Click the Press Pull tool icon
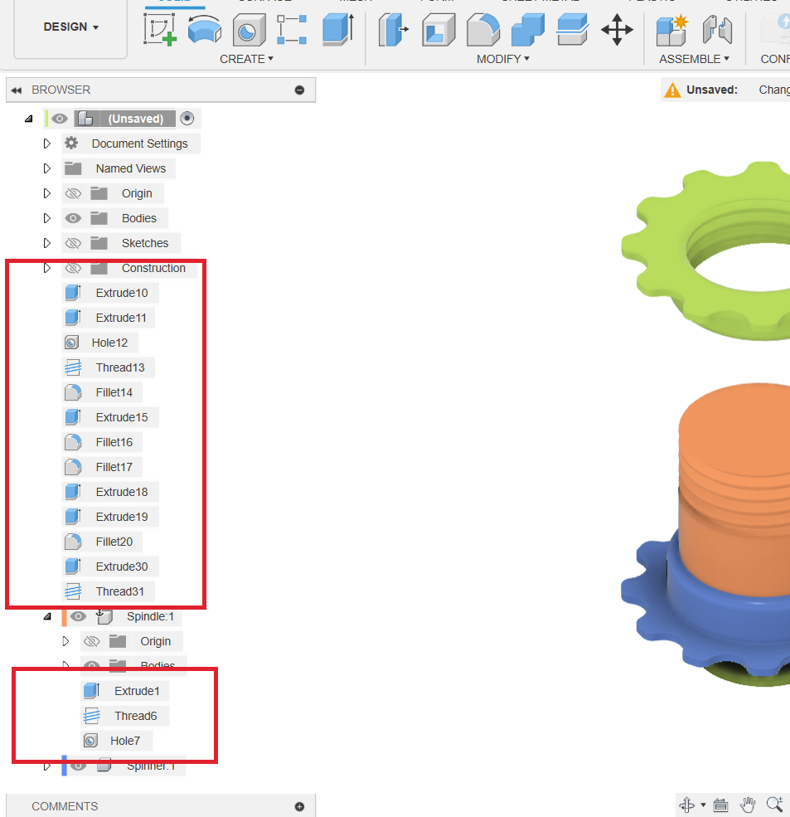 tap(394, 30)
